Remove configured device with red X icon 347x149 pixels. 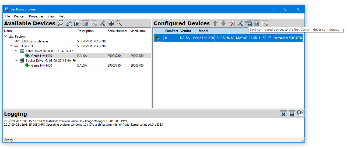tap(232, 23)
